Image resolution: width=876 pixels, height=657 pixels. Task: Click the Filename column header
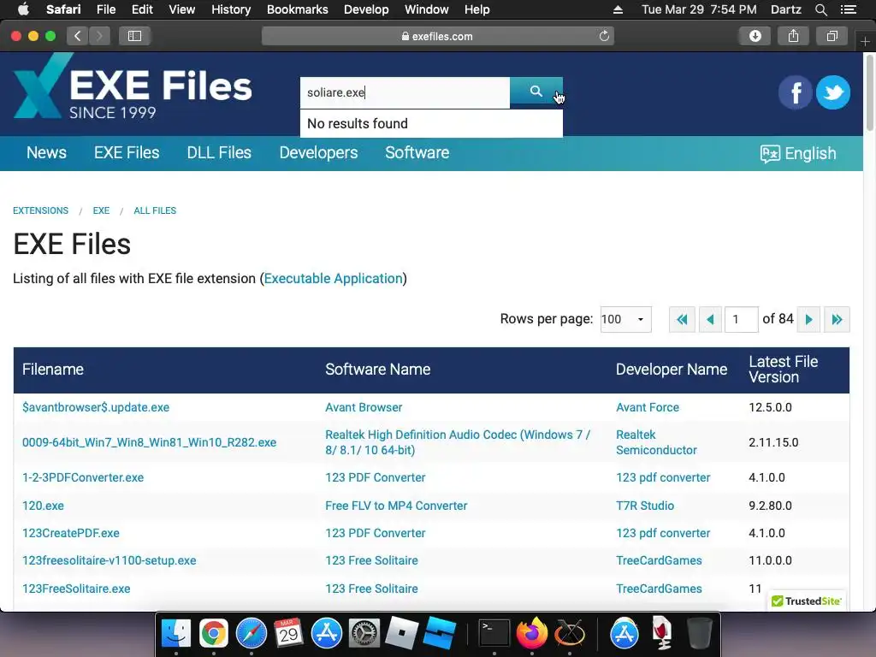[x=53, y=370]
